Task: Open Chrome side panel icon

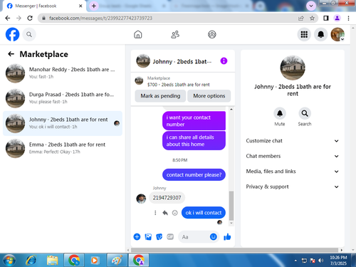Action: 326,18
